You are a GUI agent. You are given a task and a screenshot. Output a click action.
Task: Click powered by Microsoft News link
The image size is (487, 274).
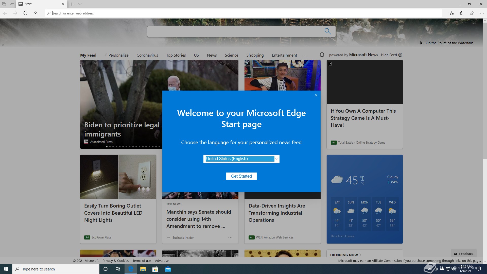tap(354, 55)
